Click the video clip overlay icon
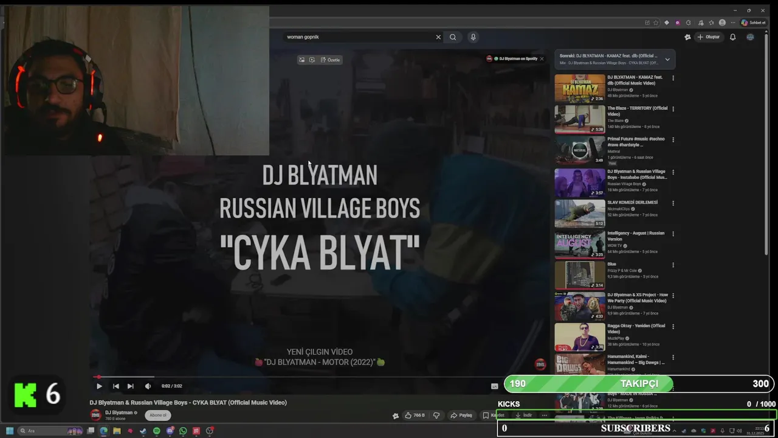The height and width of the screenshot is (438, 778). (x=312, y=60)
